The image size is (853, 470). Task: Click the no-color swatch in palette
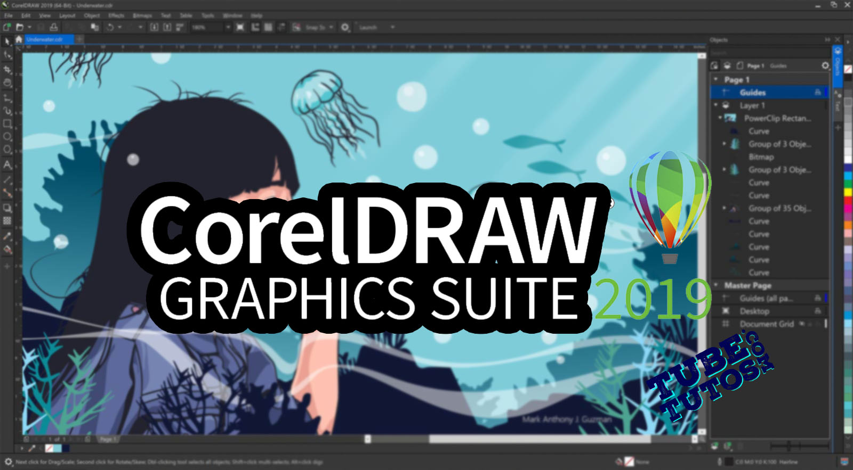(x=848, y=69)
